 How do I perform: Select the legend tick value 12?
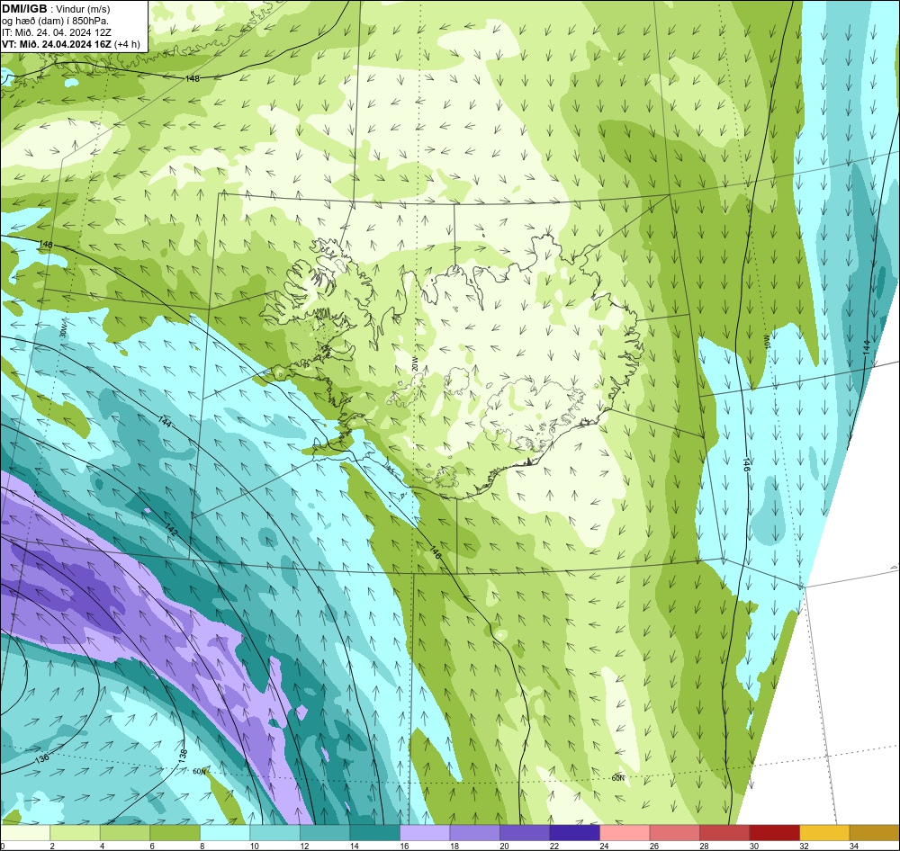point(304,846)
